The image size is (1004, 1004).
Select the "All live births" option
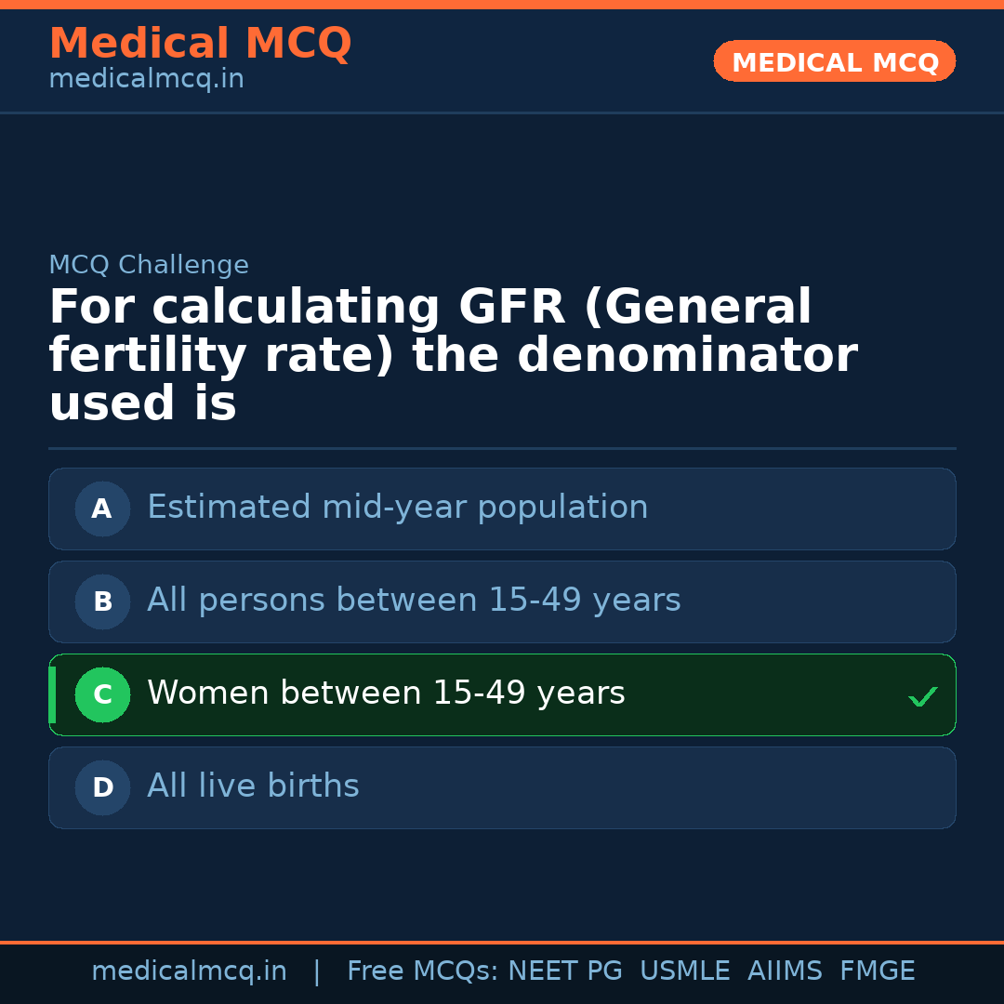pos(253,786)
